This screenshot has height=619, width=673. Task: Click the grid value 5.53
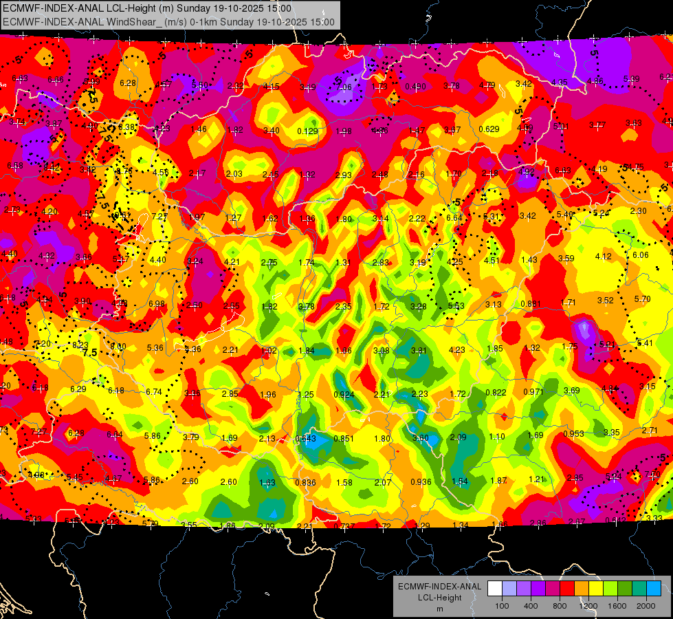pyautogui.click(x=456, y=306)
